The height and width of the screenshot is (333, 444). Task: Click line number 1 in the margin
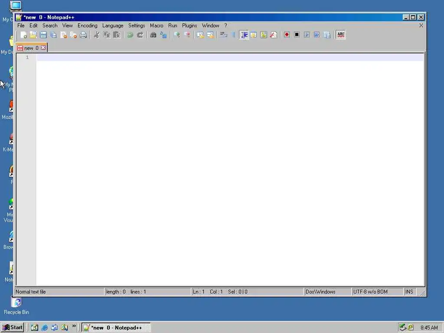(27, 58)
